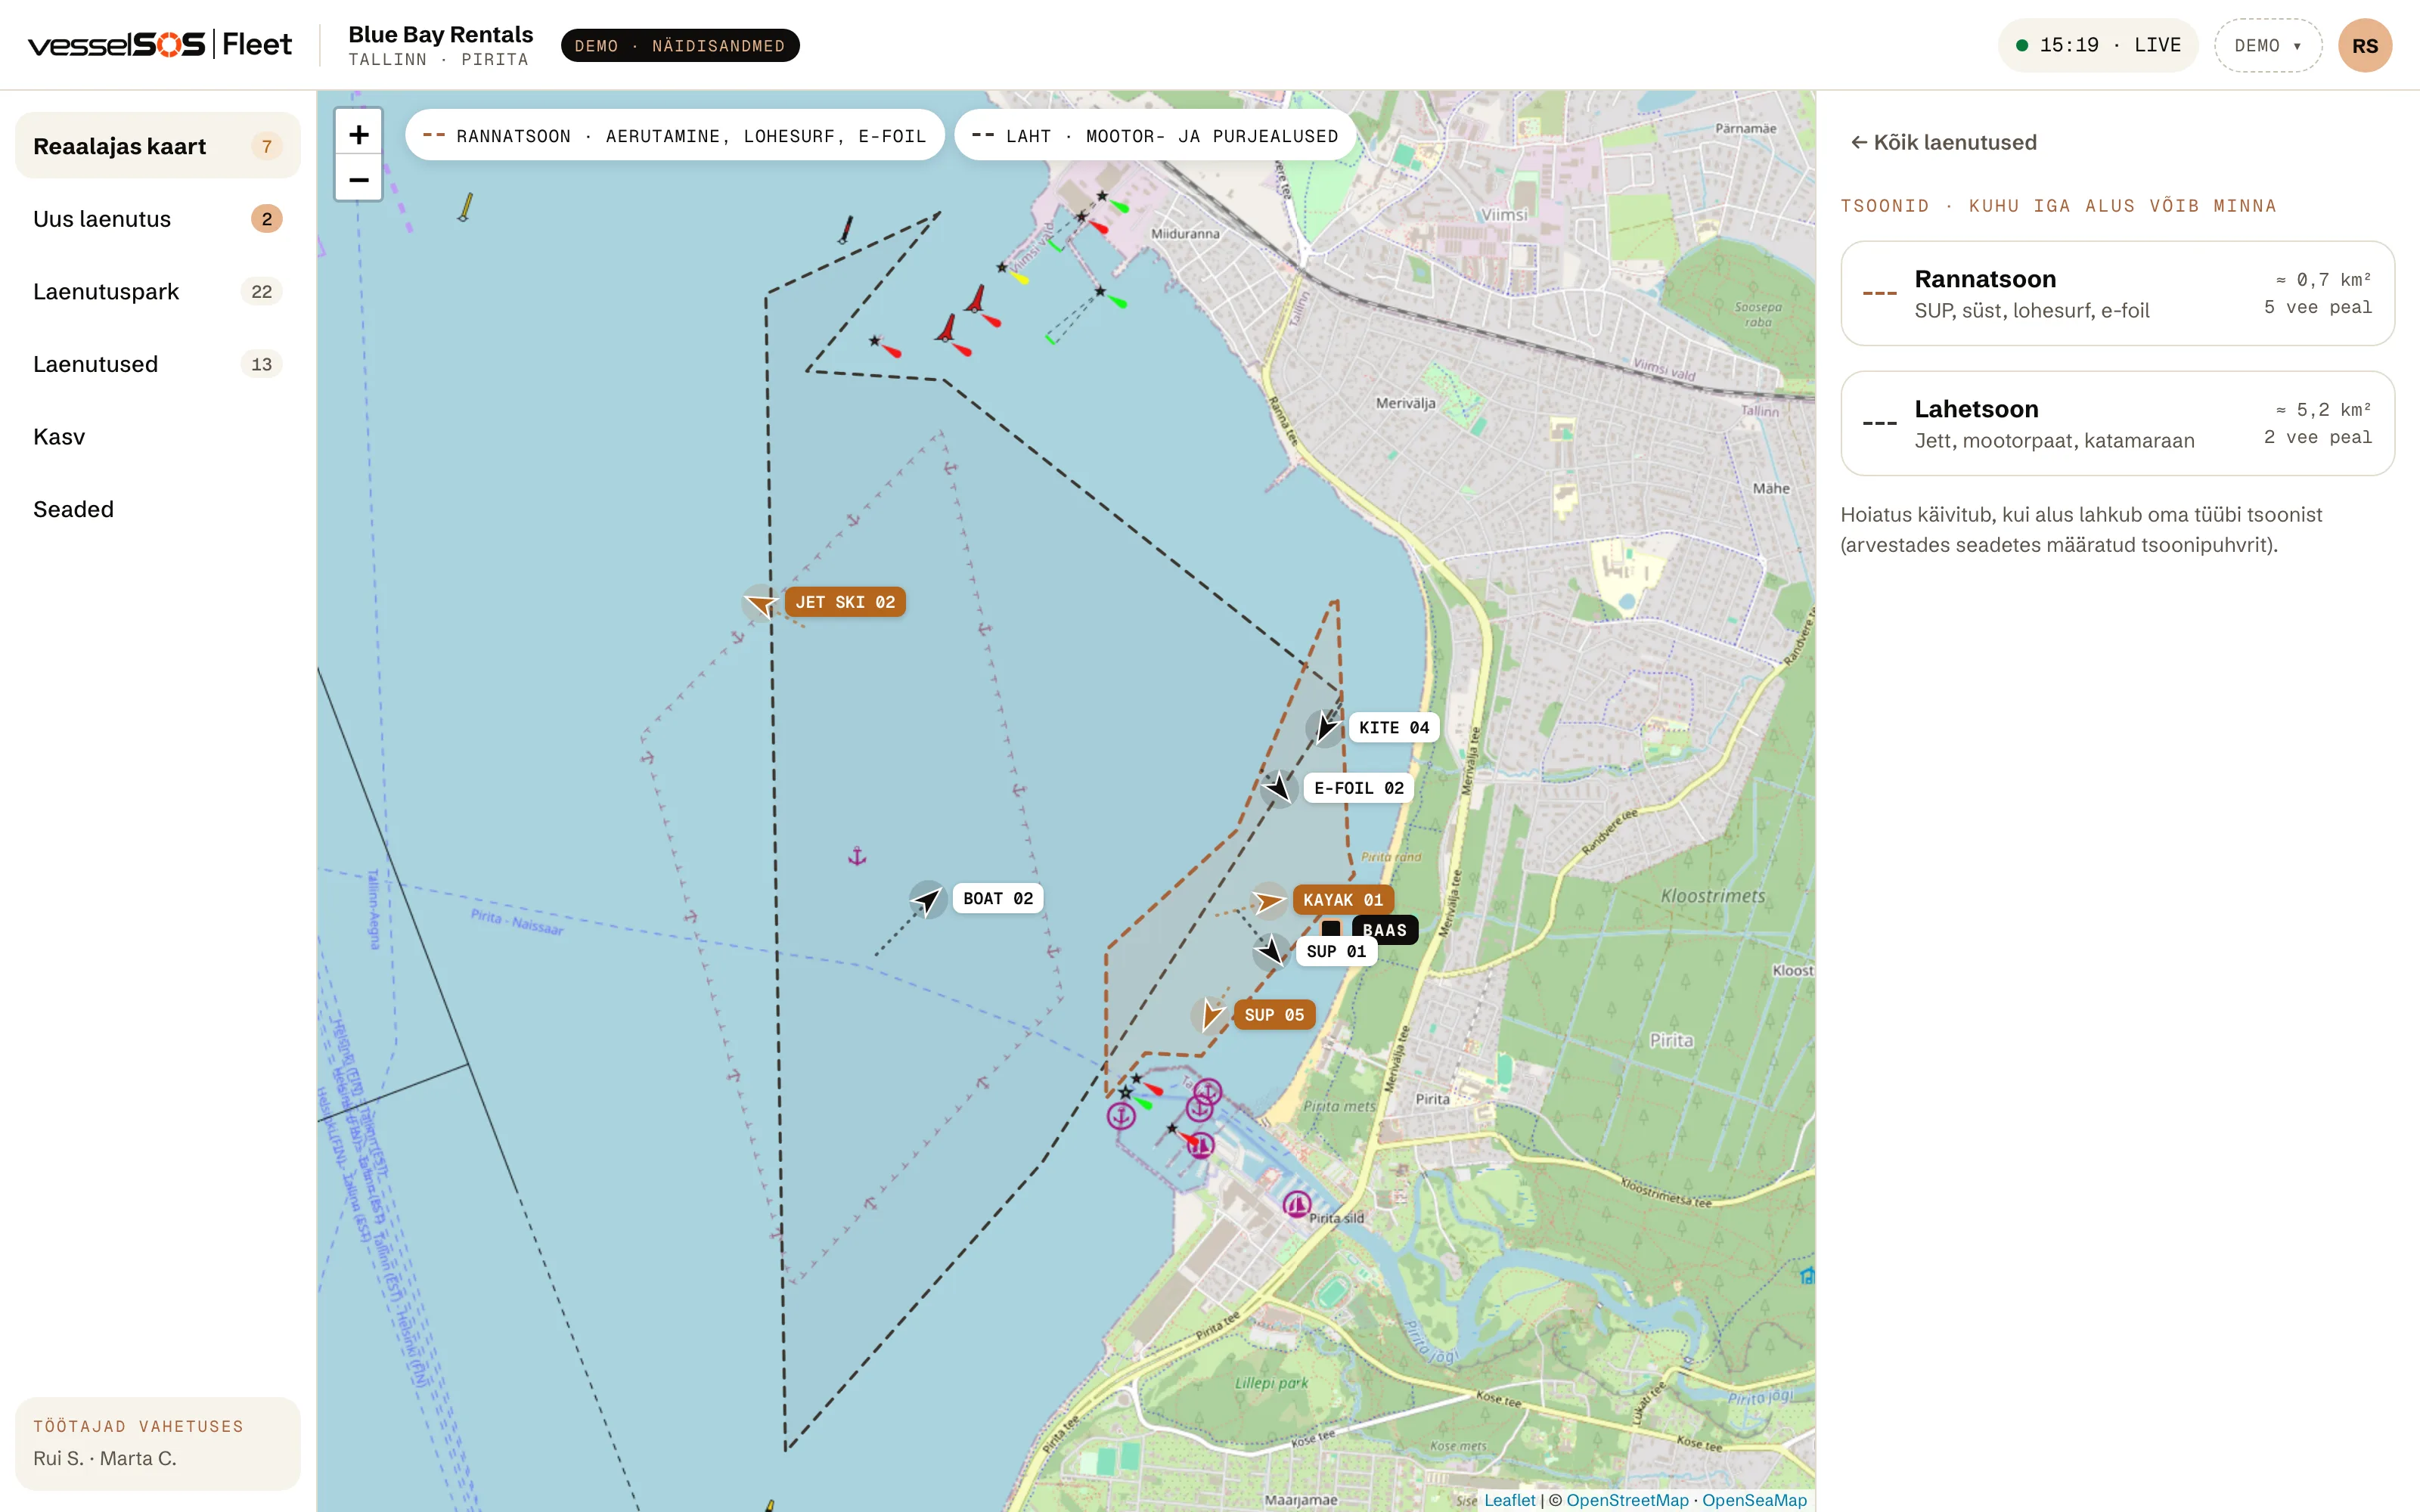
Task: Toggle the Laht motor and sailboats legend chip
Action: tap(1155, 135)
